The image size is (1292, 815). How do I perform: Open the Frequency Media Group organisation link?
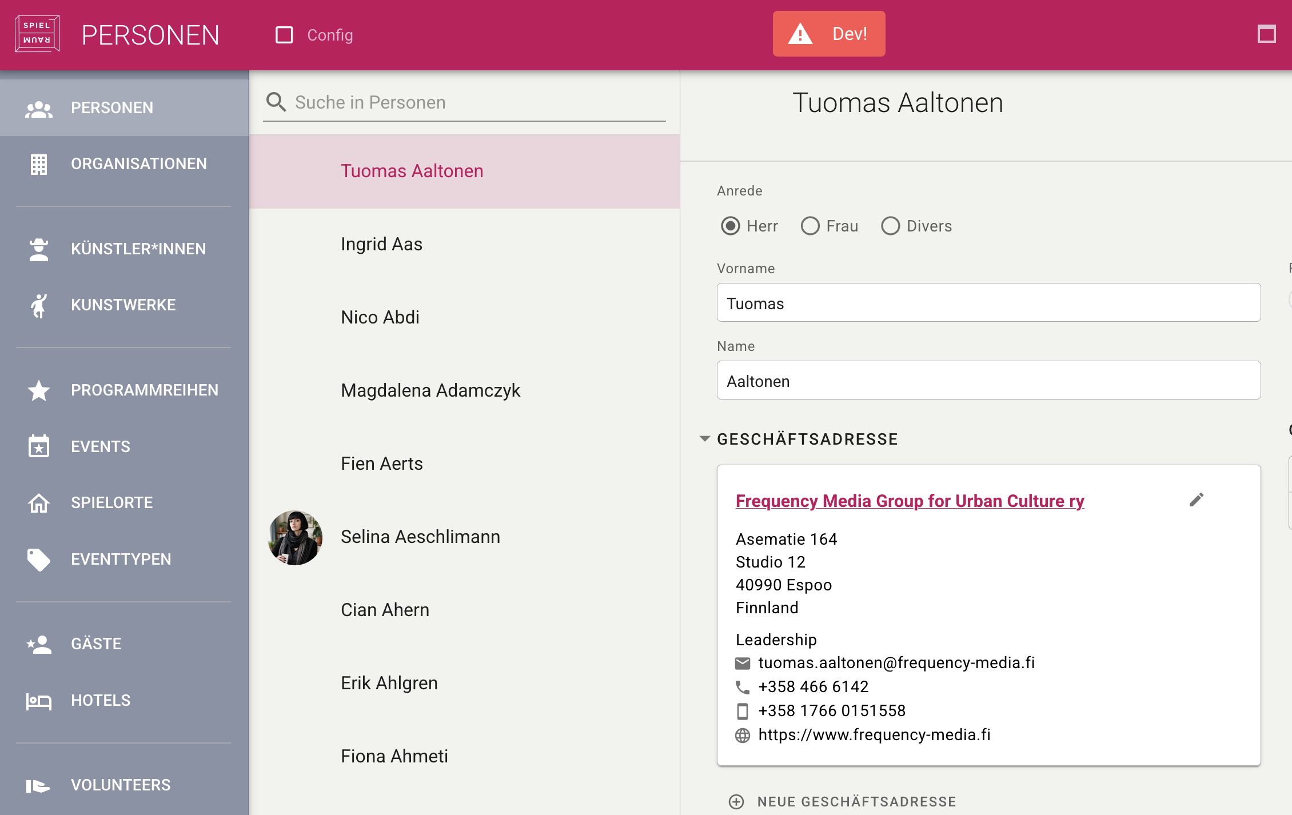pos(910,501)
